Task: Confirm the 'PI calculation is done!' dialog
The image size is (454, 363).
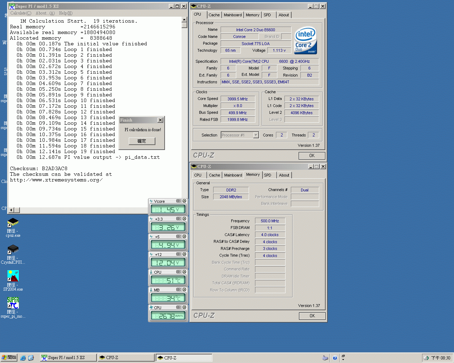Action: [142, 141]
